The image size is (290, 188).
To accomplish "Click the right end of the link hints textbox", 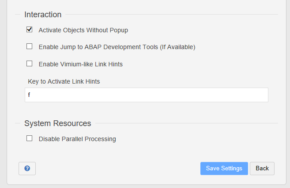I will click(x=264, y=95).
